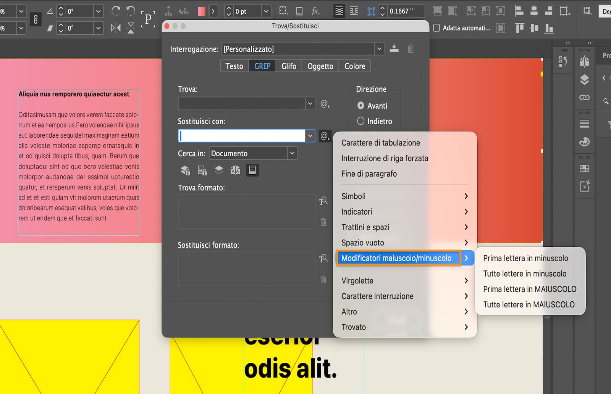
Task: Click the text wrap around bounding box icon
Action: coord(354,11)
